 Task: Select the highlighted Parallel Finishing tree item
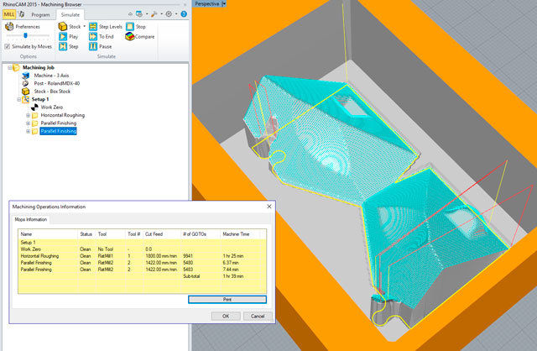tap(58, 131)
